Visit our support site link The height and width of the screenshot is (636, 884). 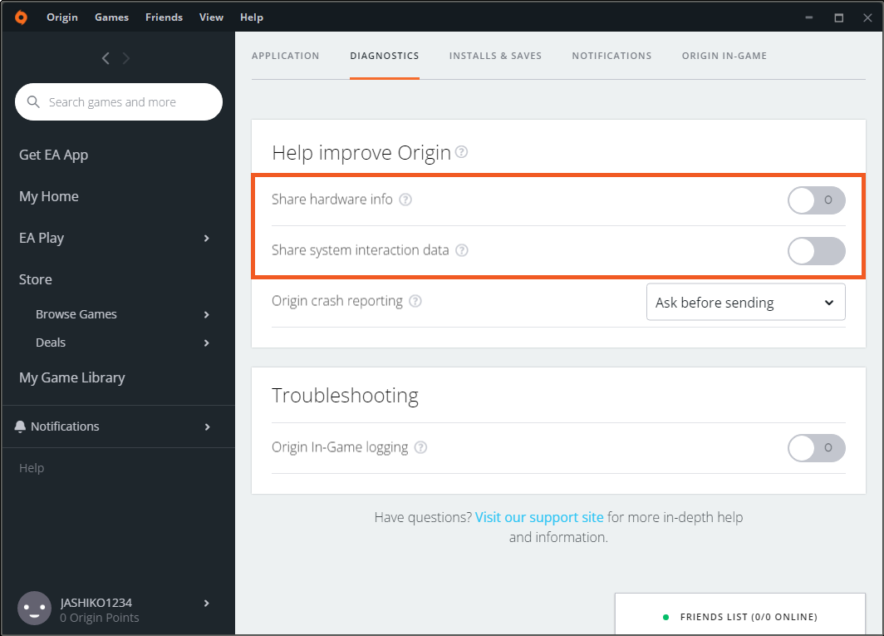(539, 517)
